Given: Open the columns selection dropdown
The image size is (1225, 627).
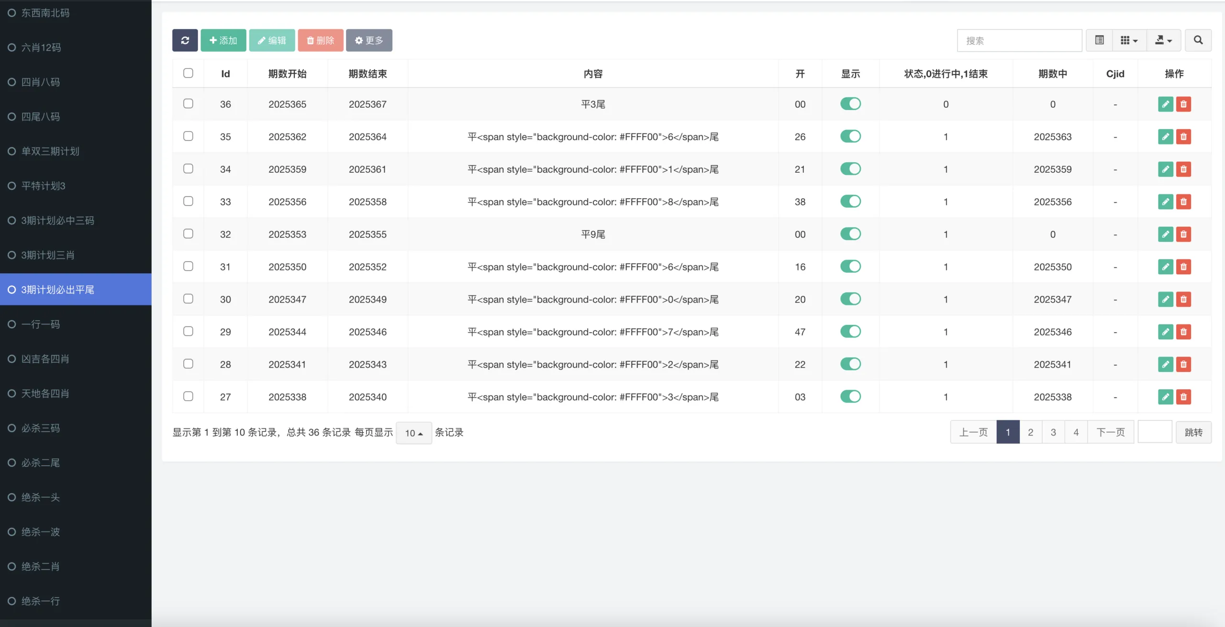Looking at the screenshot, I should coord(1129,40).
